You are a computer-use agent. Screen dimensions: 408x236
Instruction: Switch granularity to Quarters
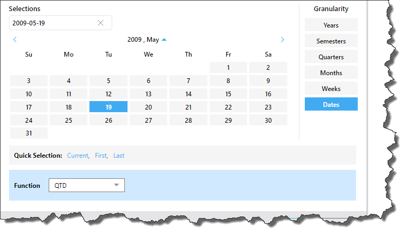[331, 57]
